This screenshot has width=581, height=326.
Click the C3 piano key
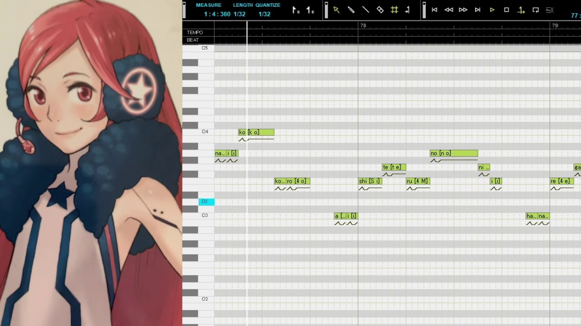[198, 216]
